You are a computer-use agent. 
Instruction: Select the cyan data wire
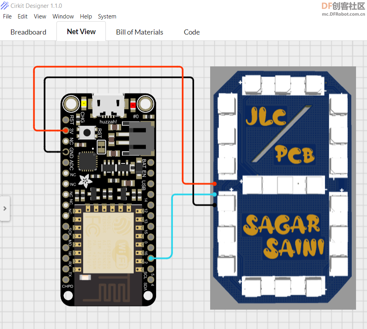[172, 226]
